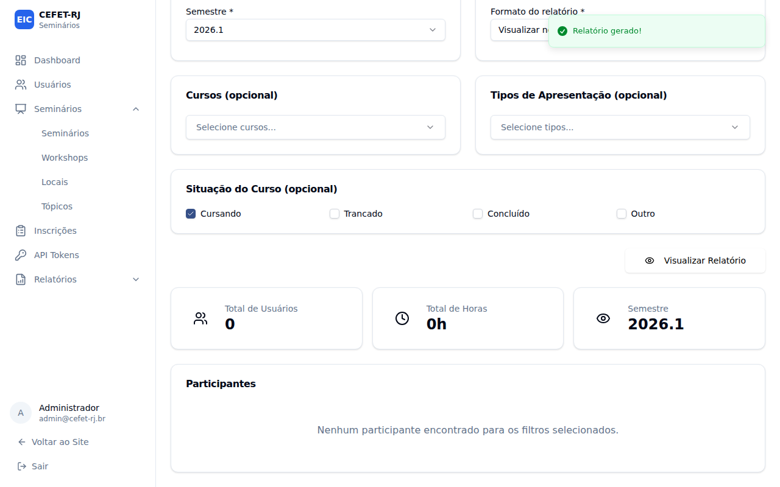This screenshot has height=487, width=780.
Task: Click the eye icon in Visualizar Relatório button
Action: point(650,261)
